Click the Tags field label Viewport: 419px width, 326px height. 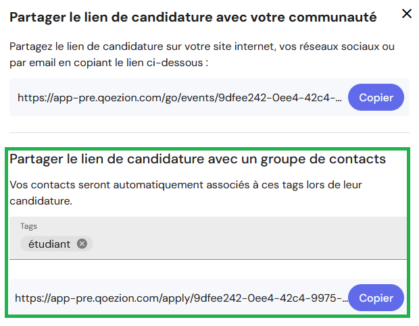tap(28, 226)
